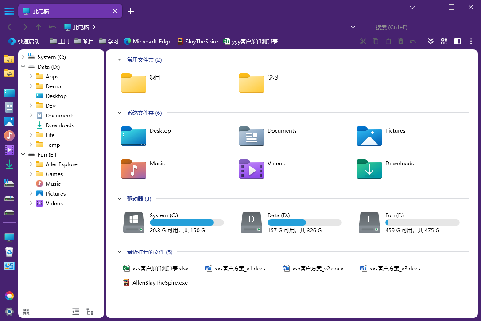Click the Videos icon in left sidebar
This screenshot has width=481, height=321.
[9, 150]
